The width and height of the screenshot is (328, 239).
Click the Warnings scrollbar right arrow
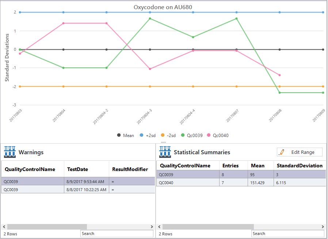pyautogui.click(x=152, y=227)
